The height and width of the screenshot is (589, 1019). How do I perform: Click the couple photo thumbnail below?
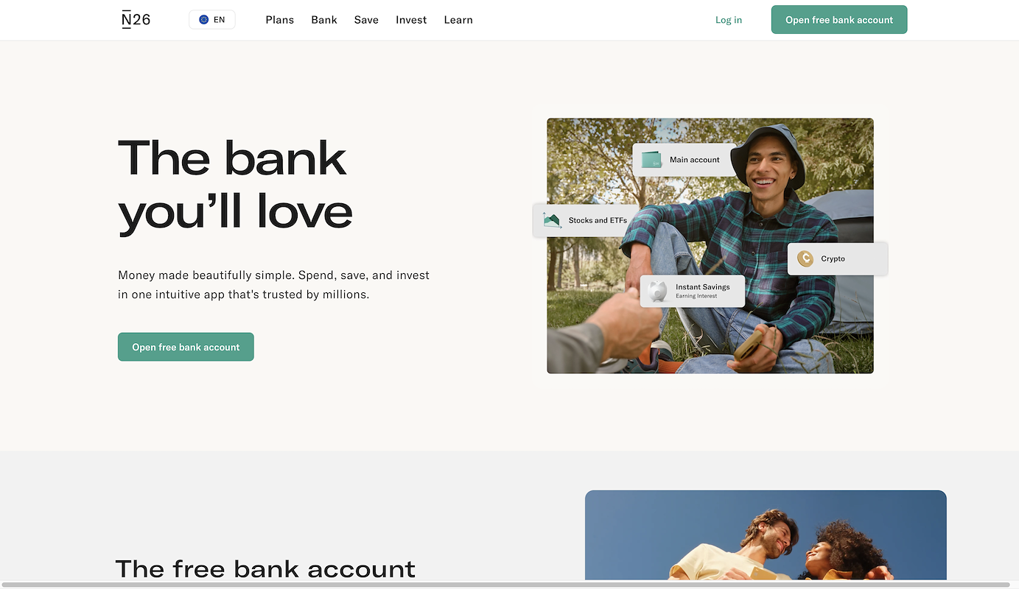coord(766,535)
